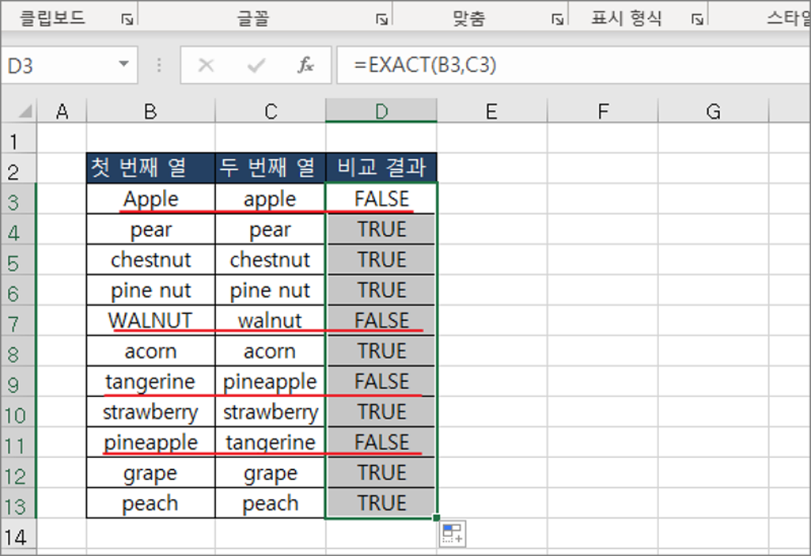Select 'tangerine' cell in column B

(151, 382)
